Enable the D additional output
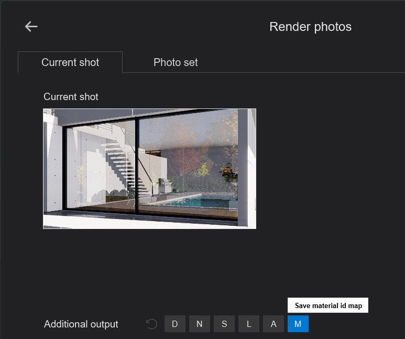 (175, 324)
